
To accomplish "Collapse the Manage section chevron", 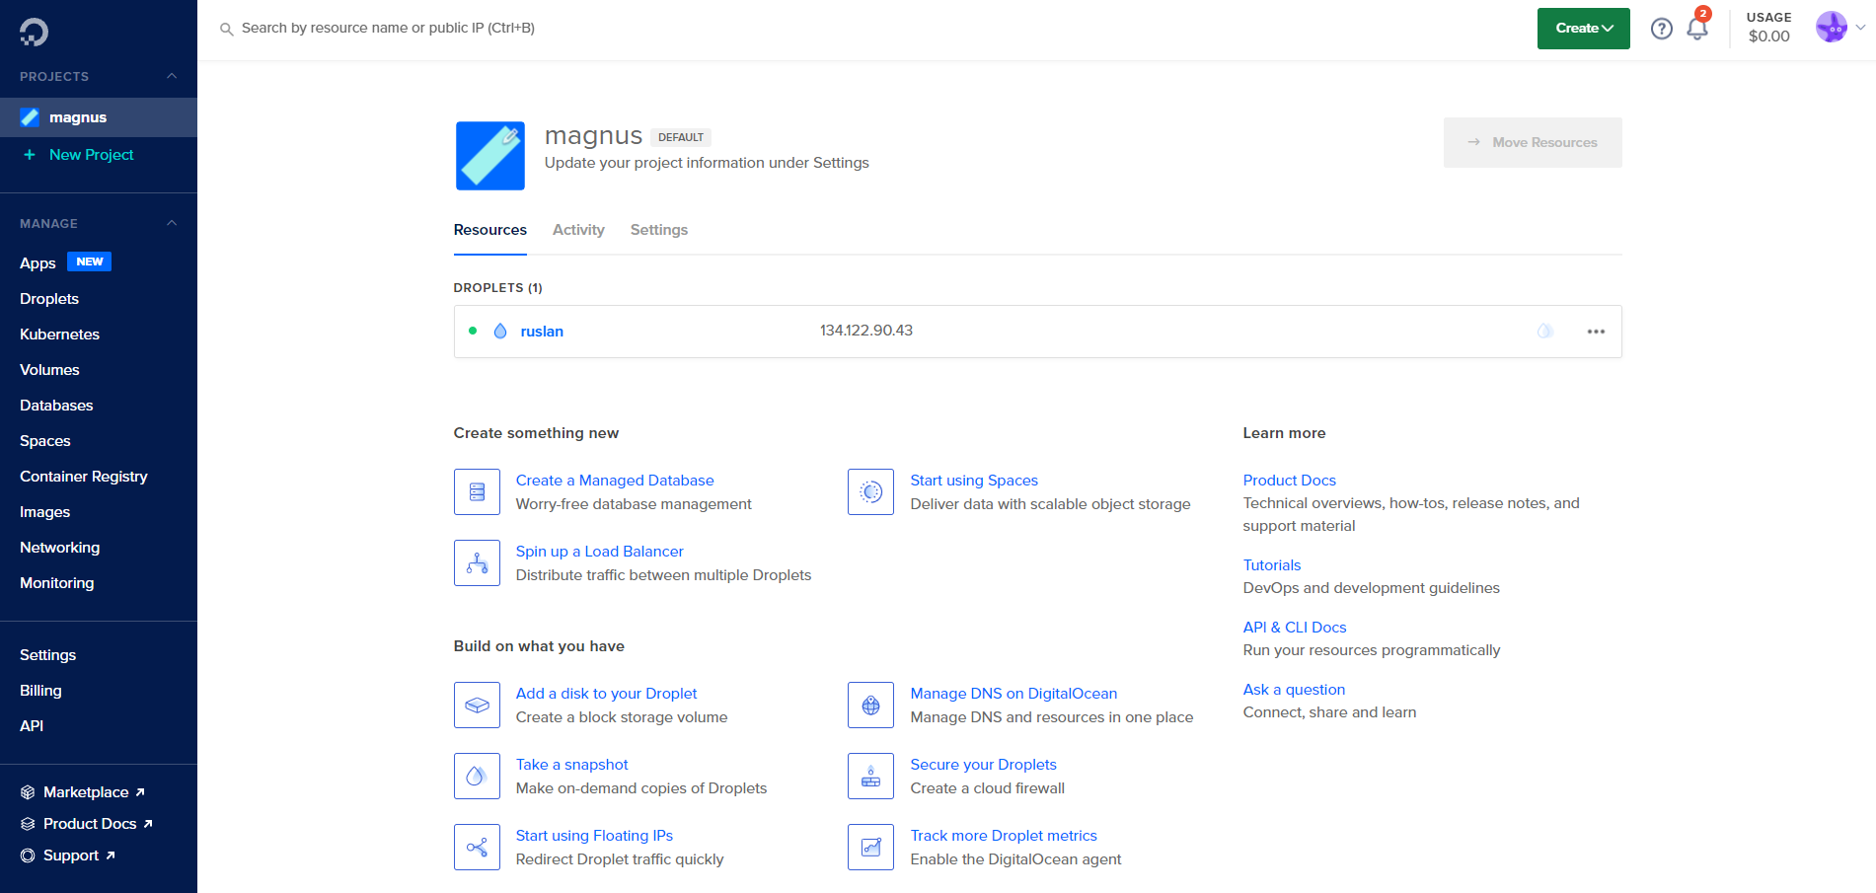I will pyautogui.click(x=172, y=223).
